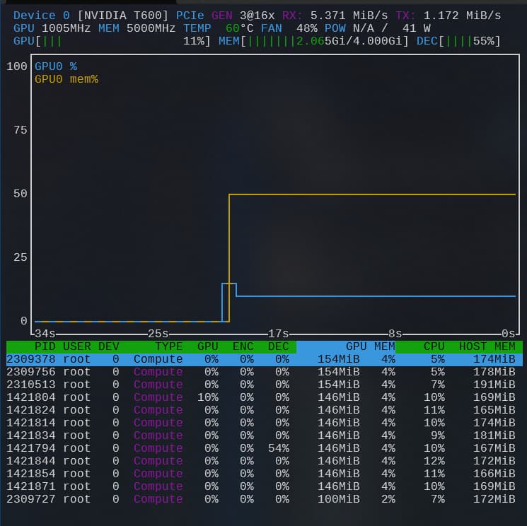Viewport: 527px width, 526px height.
Task: Click process row with PID 1421871
Action: 263,486
